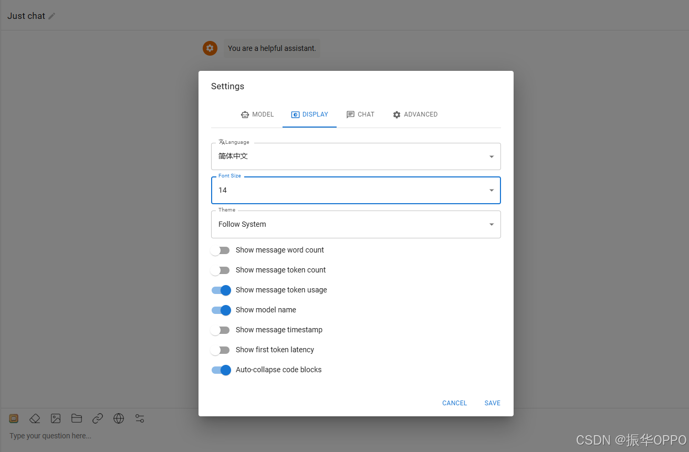Click the eraser icon to clear the conversation
Image resolution: width=689 pixels, height=452 pixels.
coord(35,418)
